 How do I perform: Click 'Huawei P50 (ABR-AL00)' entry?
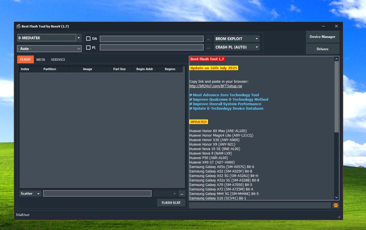click(209, 158)
